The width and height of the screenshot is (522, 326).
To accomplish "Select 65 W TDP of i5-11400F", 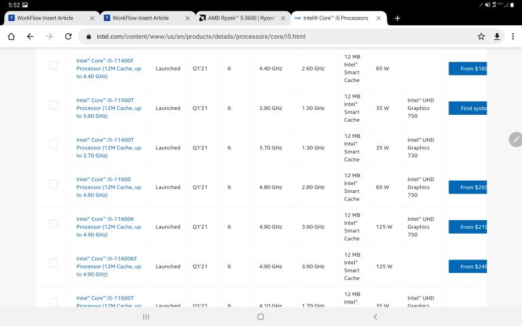I will point(382,69).
